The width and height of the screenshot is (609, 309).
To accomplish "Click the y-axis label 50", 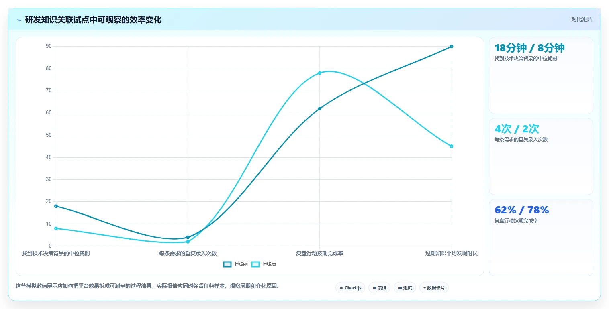I will point(49,135).
